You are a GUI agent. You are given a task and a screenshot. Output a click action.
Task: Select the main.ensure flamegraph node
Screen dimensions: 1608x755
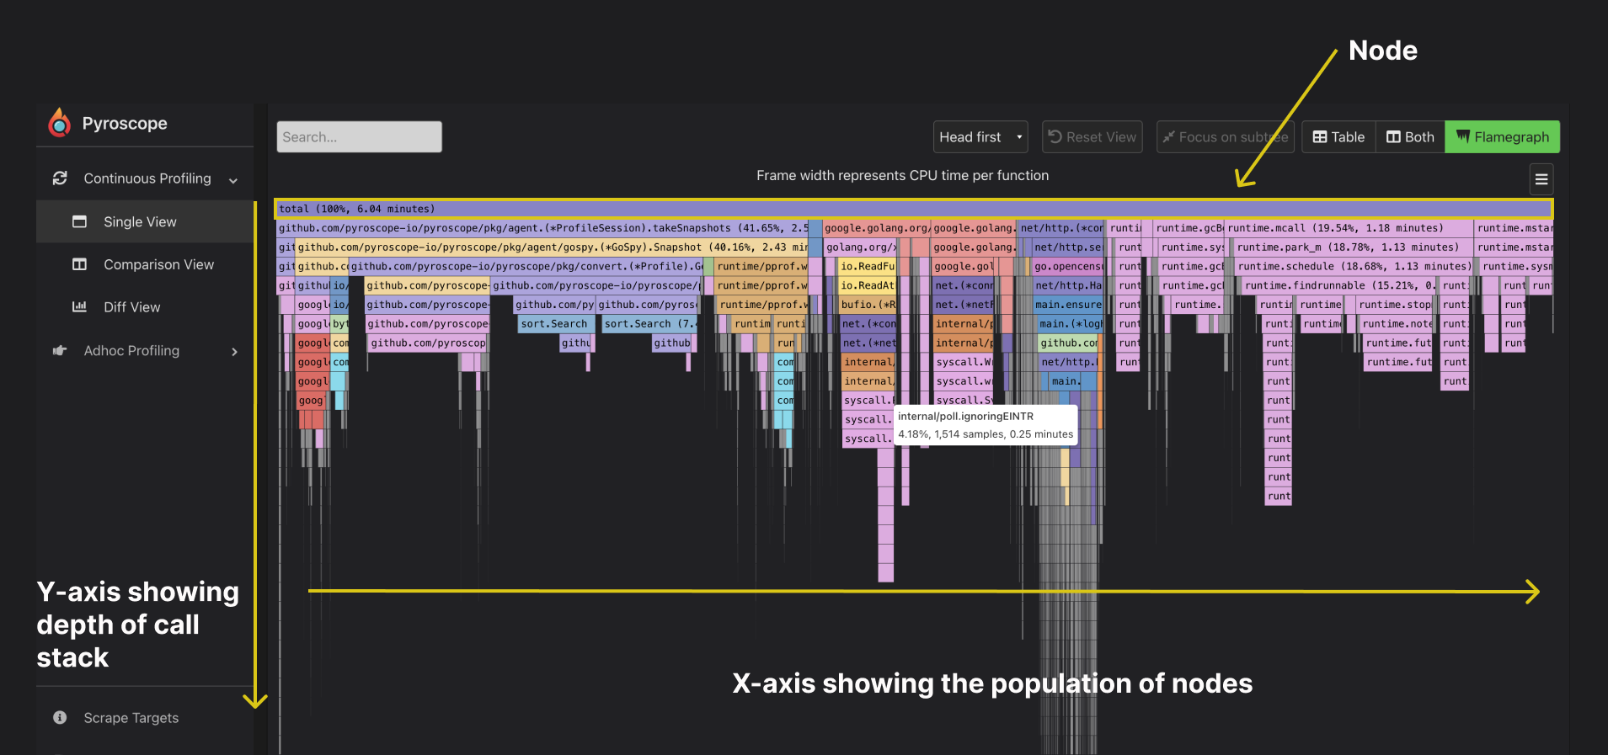1068,305
